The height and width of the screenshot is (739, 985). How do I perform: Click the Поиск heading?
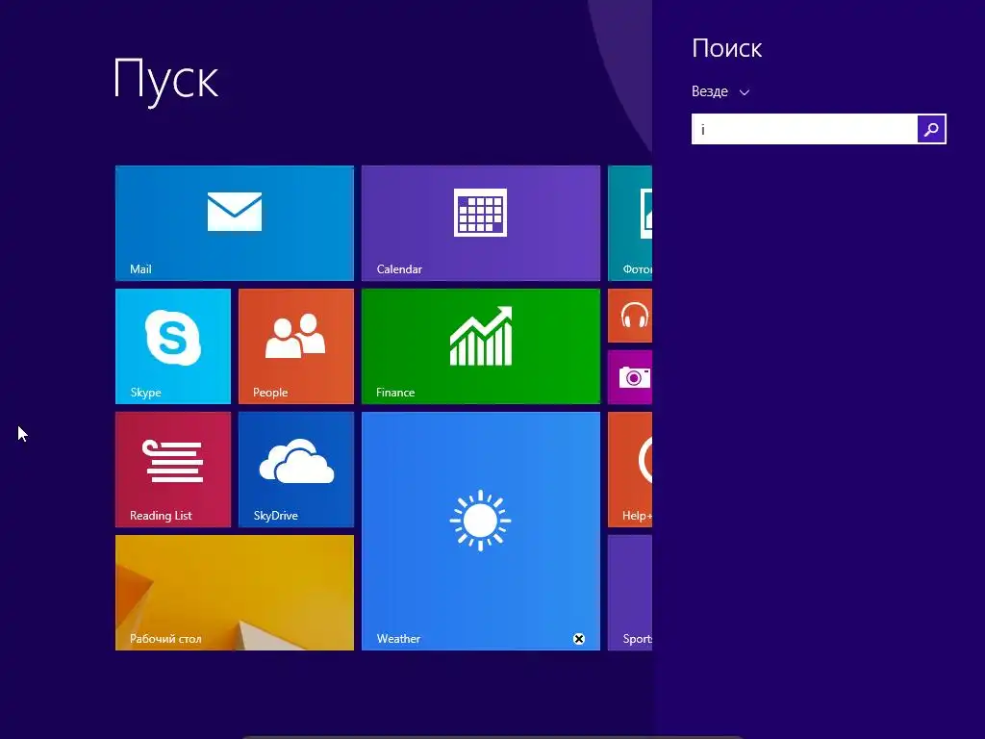point(727,48)
